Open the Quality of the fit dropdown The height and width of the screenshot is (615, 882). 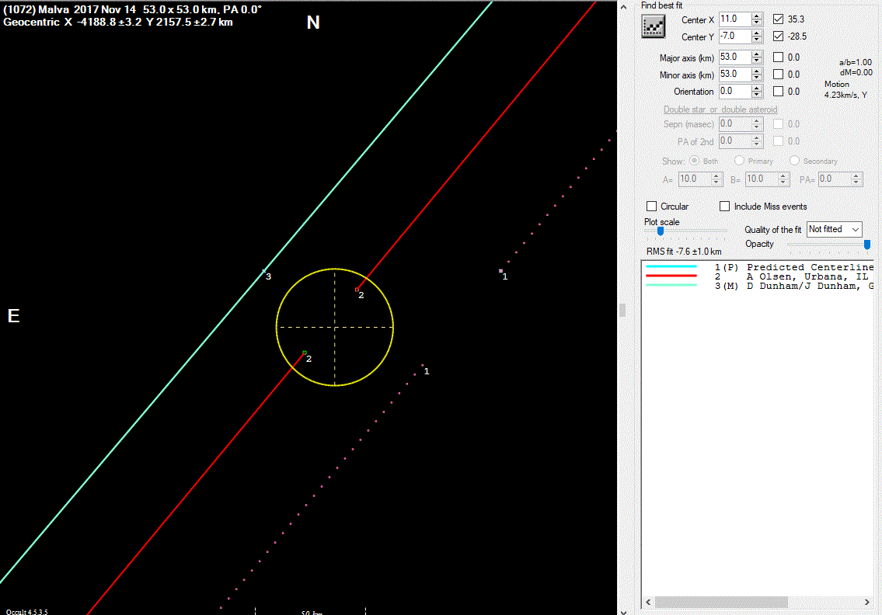(x=835, y=229)
